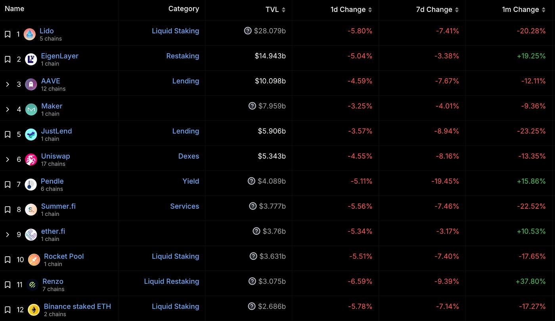Expand the Maker row
This screenshot has height=321, width=555.
[x=8, y=109]
